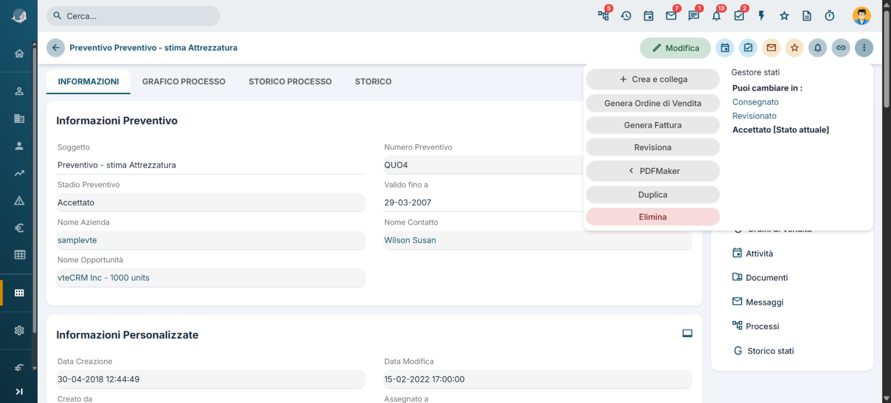The height and width of the screenshot is (403, 891).
Task: Open the to-do checklist icon with badge 2
Action: pos(739,16)
